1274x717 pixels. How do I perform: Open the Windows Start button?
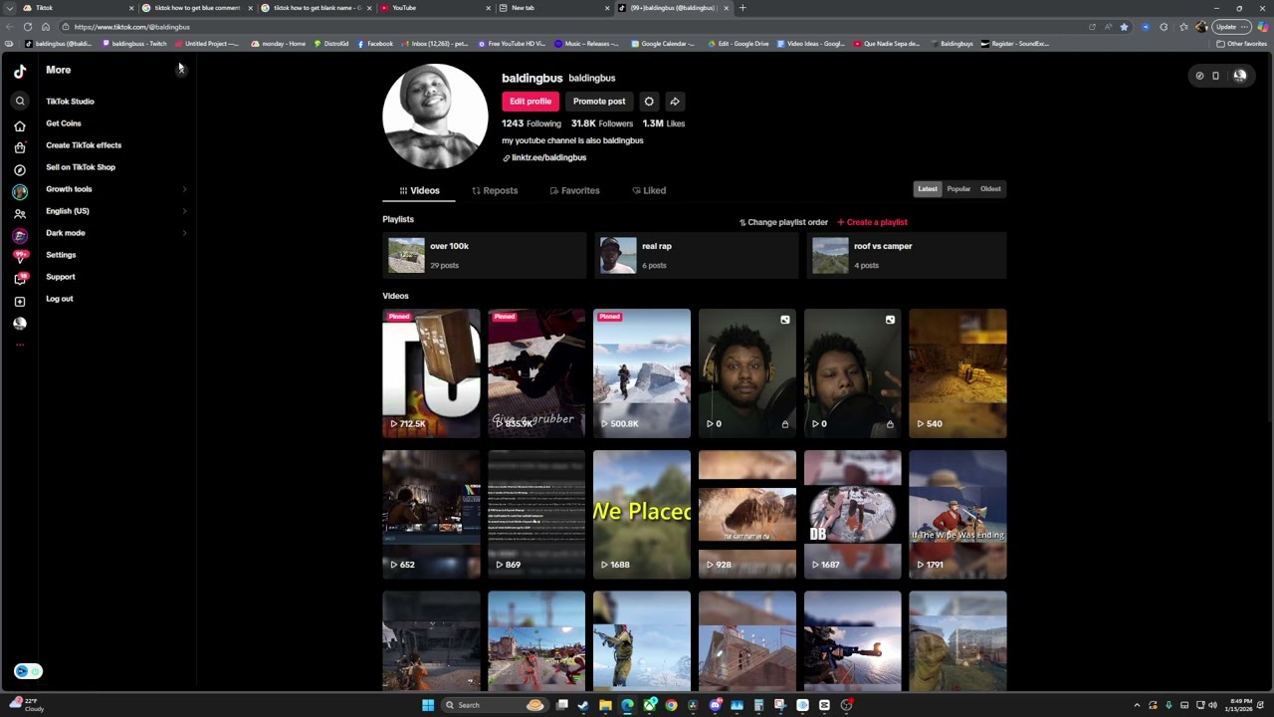pos(428,705)
